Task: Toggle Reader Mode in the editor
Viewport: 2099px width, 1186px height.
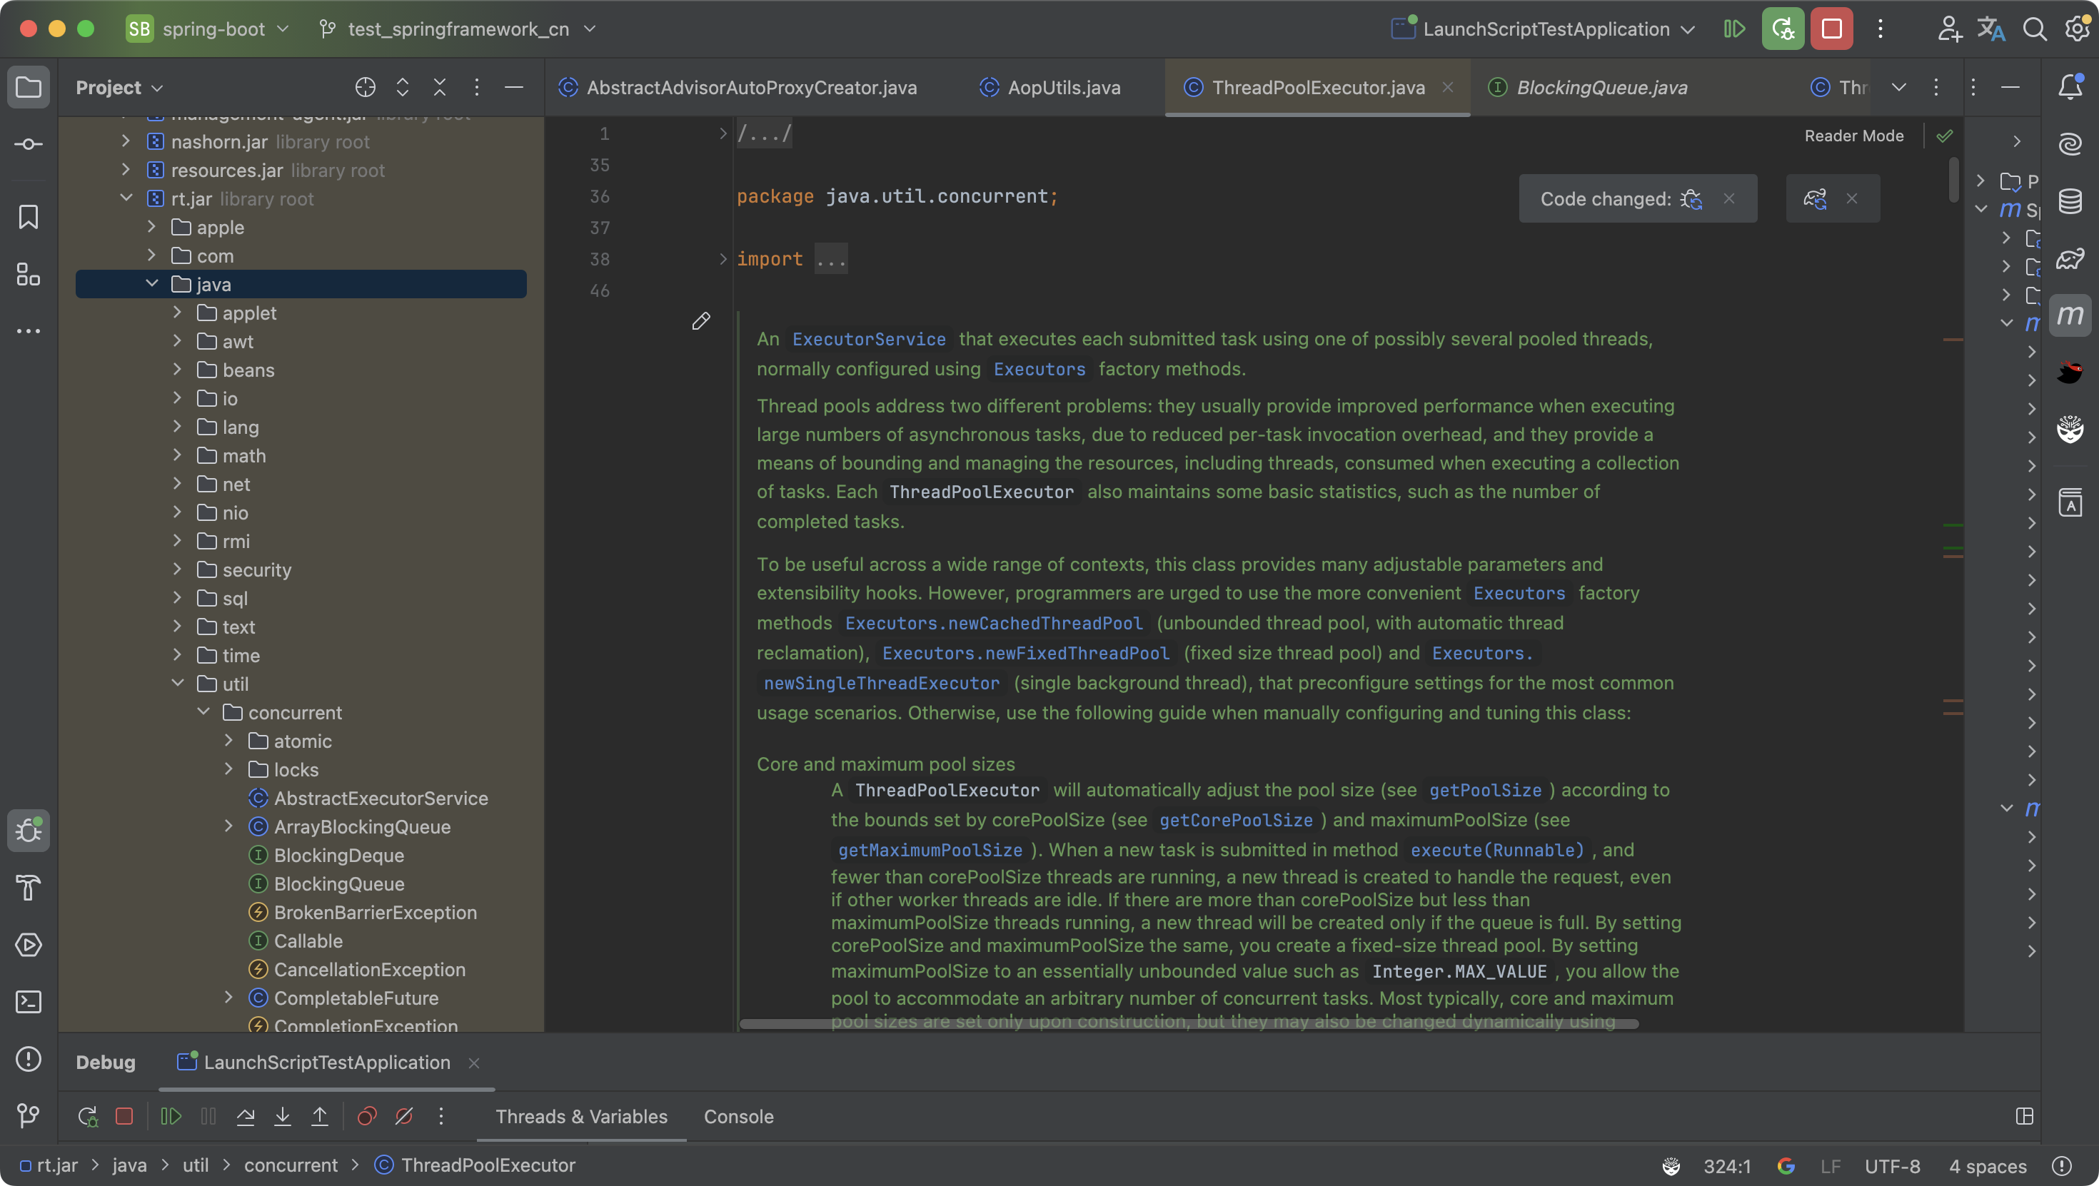Action: coord(1853,136)
